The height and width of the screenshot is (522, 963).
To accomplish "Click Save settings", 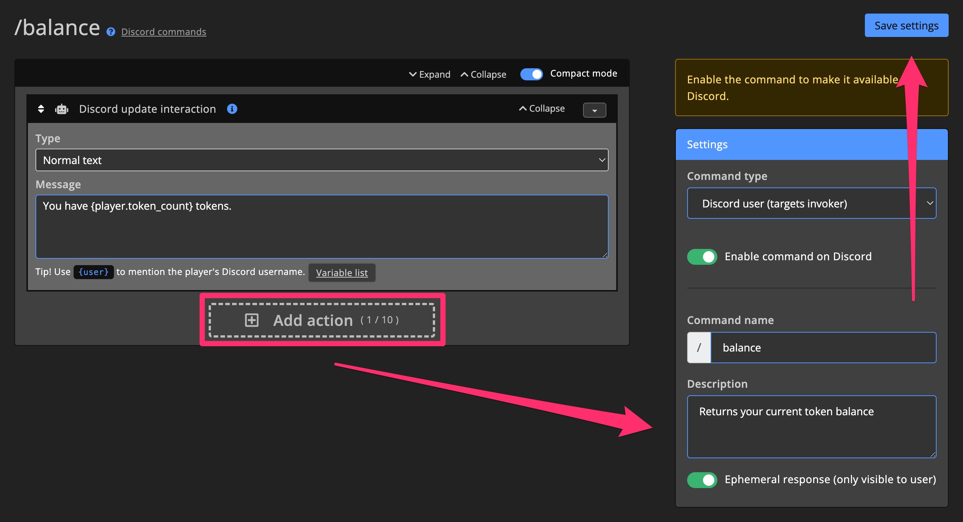I will [906, 25].
